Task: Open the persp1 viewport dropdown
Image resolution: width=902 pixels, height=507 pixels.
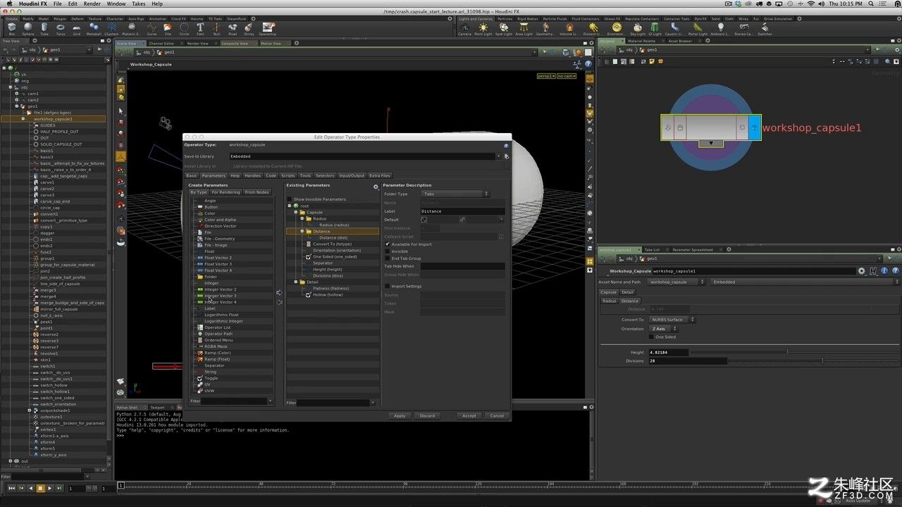Action: click(547, 76)
